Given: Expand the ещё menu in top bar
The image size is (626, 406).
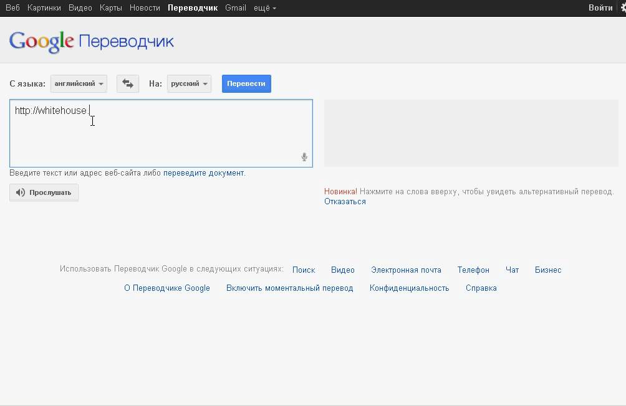Looking at the screenshot, I should [265, 8].
